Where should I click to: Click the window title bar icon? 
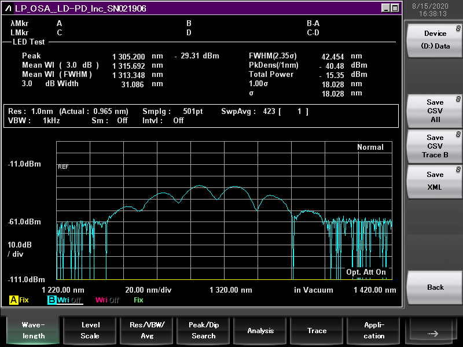pyautogui.click(x=8, y=8)
